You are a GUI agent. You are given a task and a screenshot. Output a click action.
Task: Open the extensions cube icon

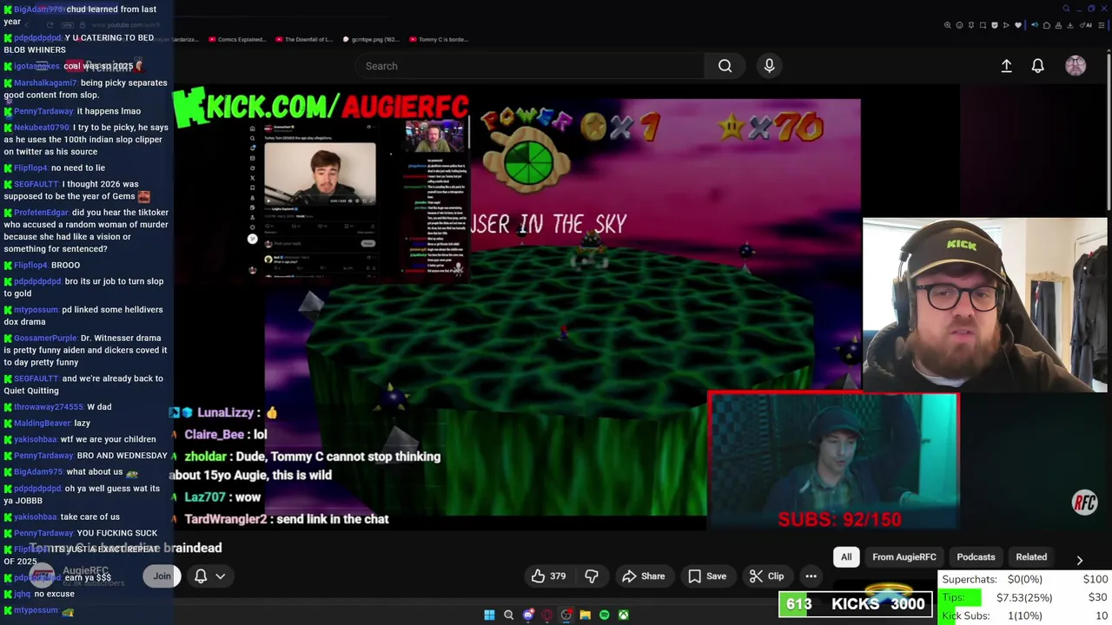tap(1047, 25)
